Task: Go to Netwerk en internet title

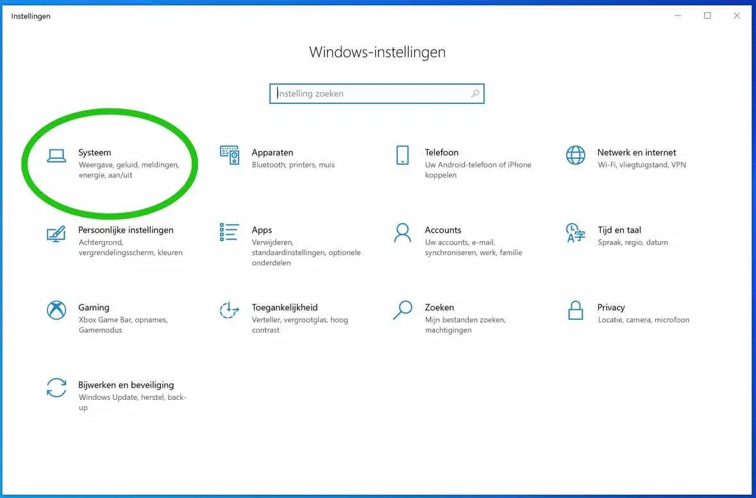Action: [637, 153]
